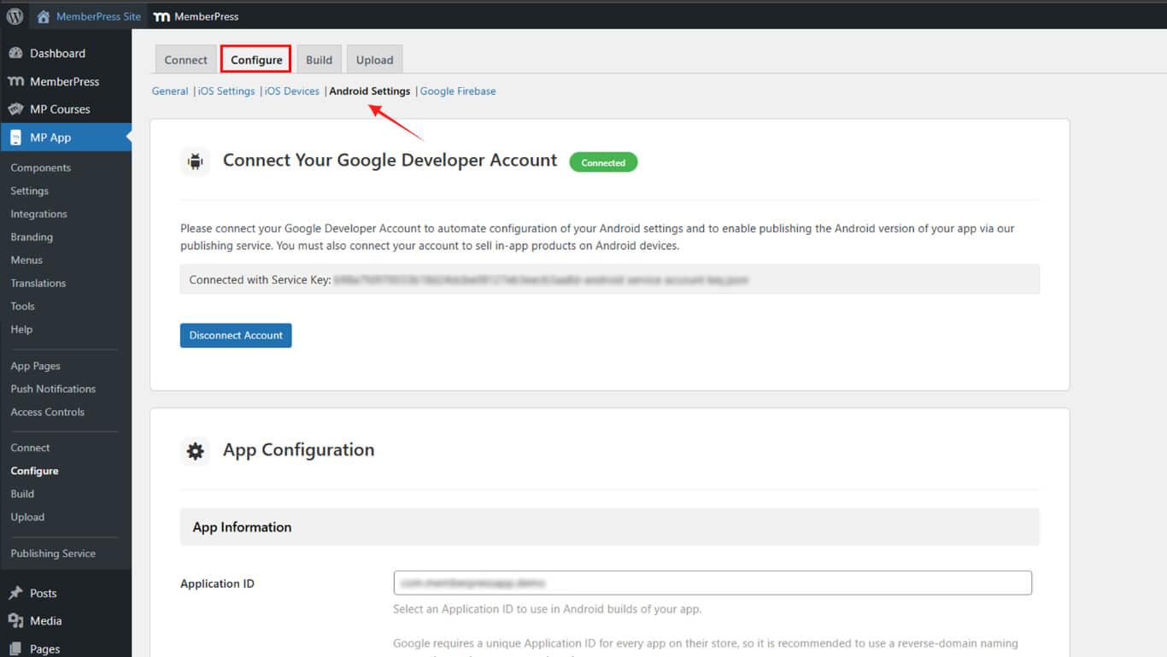Go to Google Firebase settings link
Image resolution: width=1167 pixels, height=657 pixels.
pyautogui.click(x=458, y=91)
